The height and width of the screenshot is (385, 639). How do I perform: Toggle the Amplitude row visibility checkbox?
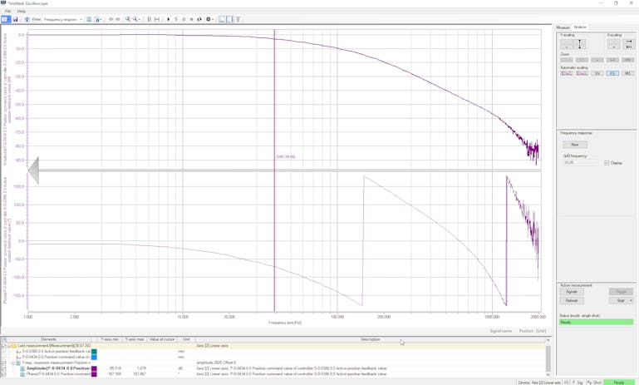click(x=3, y=368)
